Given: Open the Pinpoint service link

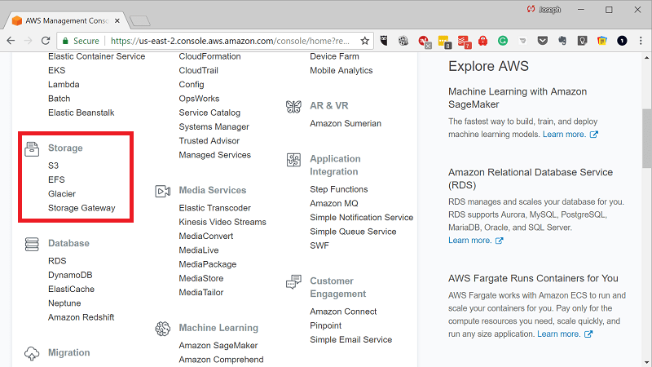Looking at the screenshot, I should pos(325,325).
